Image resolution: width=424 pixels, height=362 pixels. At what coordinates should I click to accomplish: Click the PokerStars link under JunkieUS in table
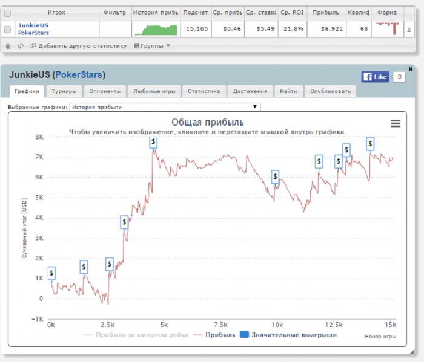coord(33,33)
